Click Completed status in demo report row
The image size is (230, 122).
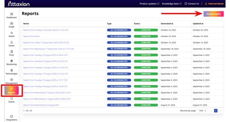click(146, 36)
